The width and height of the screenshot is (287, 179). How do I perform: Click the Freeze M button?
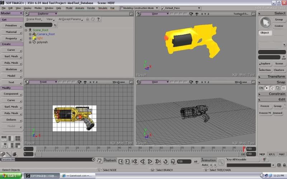[x=265, y=113]
